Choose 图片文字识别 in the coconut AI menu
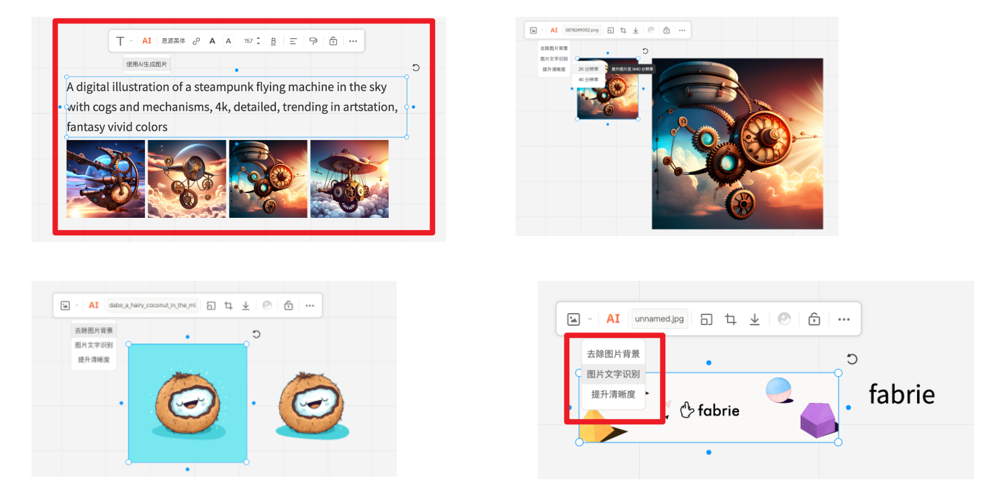The width and height of the screenshot is (1005, 488). pyautogui.click(x=94, y=345)
